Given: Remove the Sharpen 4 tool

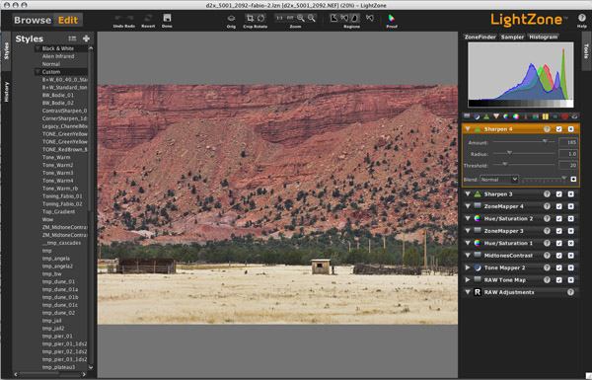Looking at the screenshot, I should tap(571, 129).
